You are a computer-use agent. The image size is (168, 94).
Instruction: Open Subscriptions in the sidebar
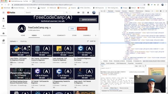tap(3, 34)
